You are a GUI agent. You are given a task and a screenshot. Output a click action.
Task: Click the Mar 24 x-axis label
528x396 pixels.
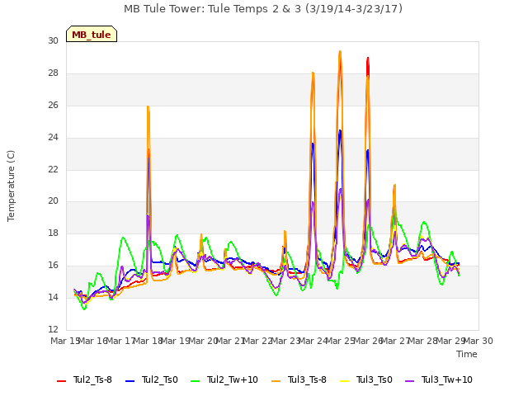tap(313, 341)
